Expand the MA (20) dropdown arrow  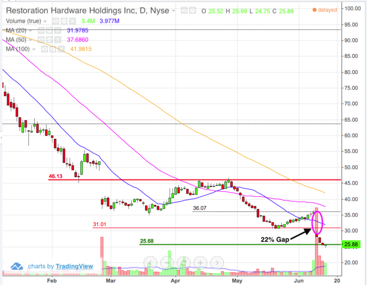point(30,31)
